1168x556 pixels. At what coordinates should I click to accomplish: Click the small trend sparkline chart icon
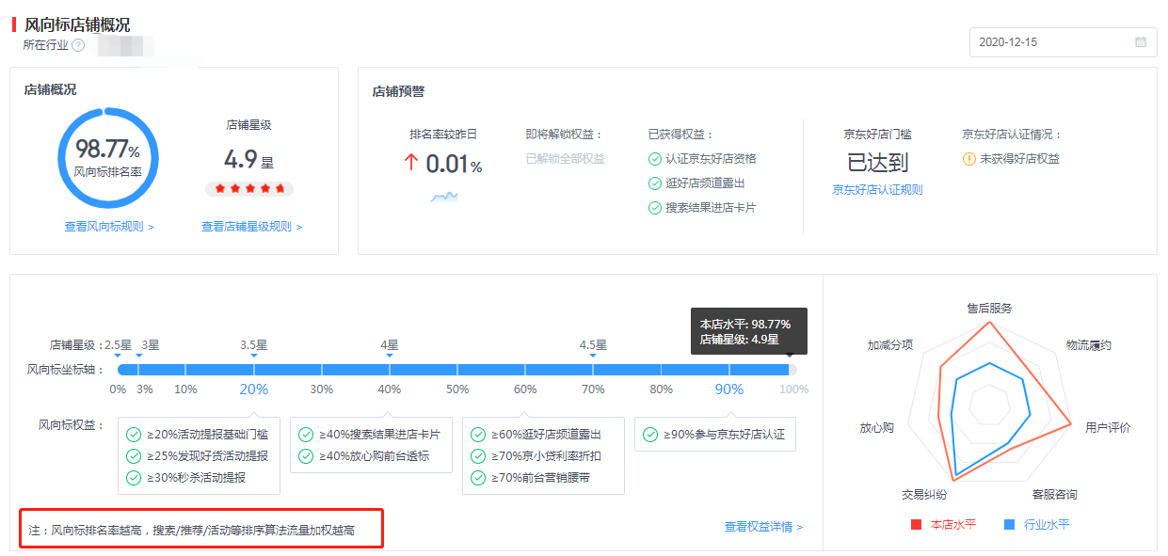444,197
